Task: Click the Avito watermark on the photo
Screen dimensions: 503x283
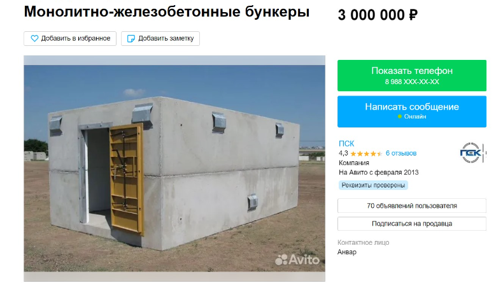Action: tap(297, 259)
